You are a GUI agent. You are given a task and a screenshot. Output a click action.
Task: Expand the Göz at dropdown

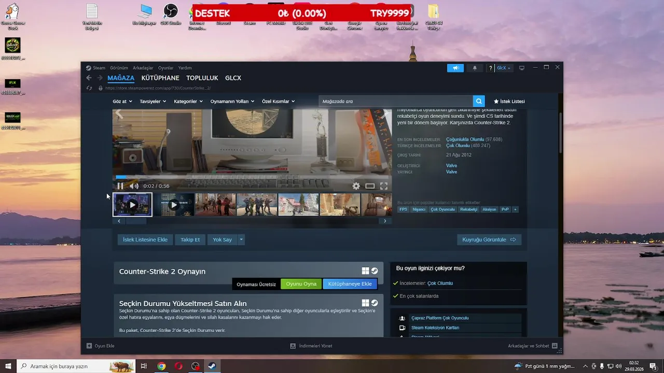[x=122, y=102]
